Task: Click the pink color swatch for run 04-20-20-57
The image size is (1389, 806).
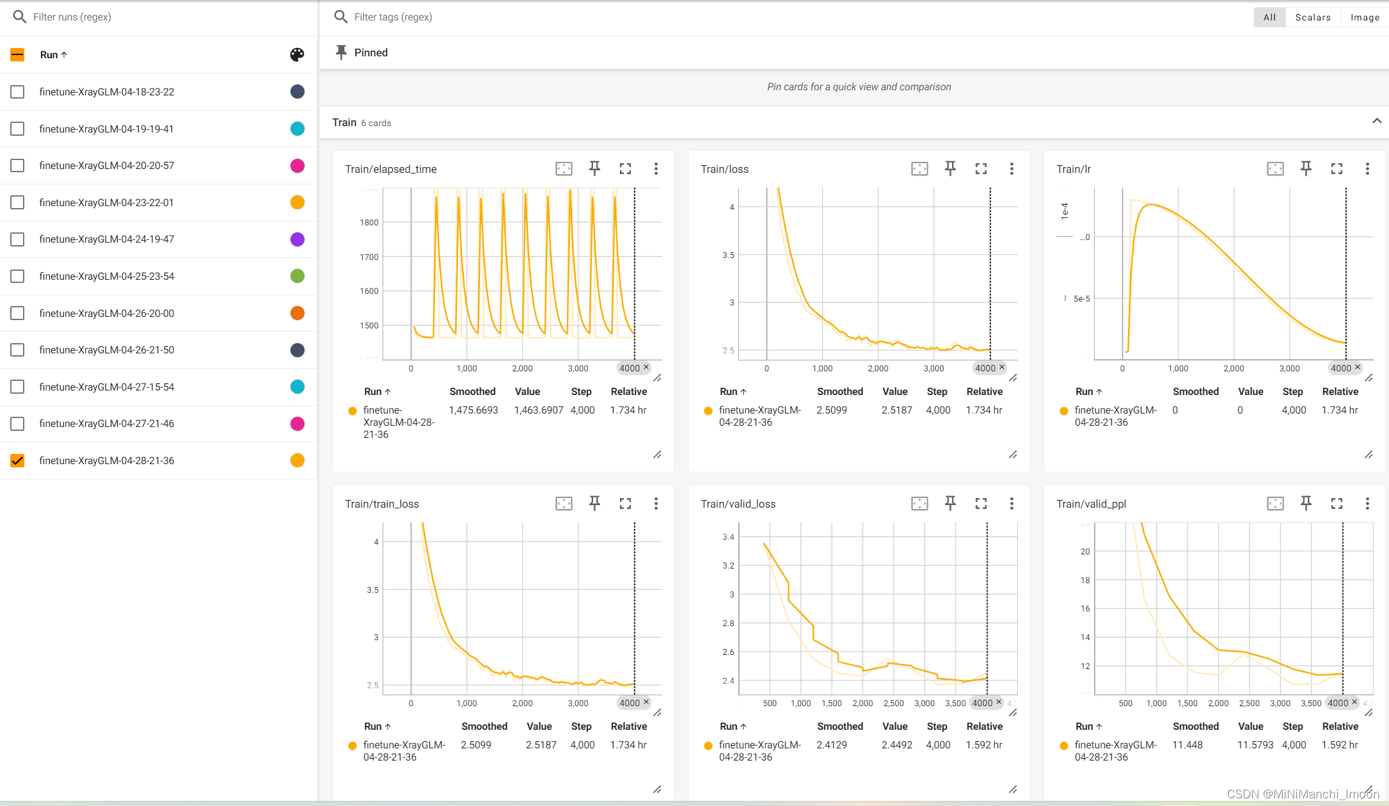Action: pyautogui.click(x=297, y=166)
